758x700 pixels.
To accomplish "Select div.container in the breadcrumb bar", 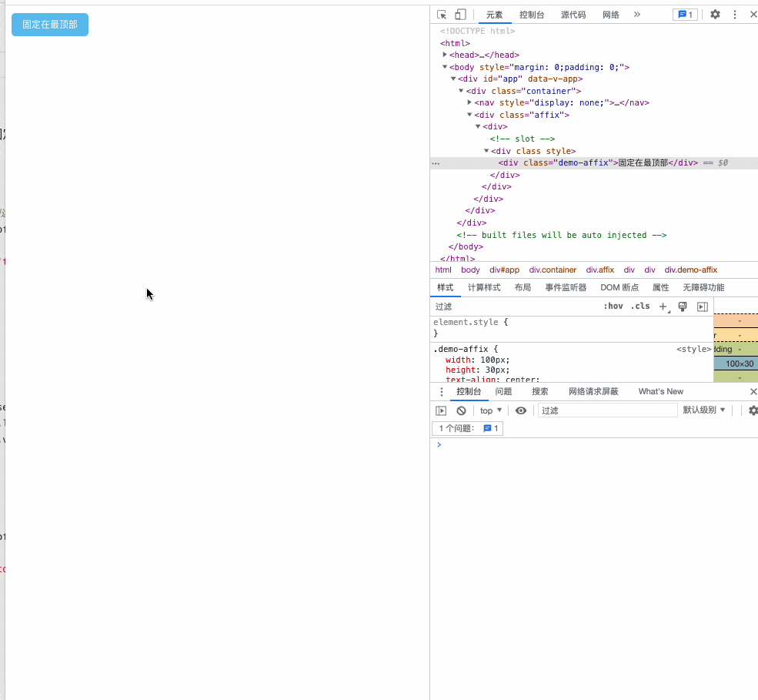I will [x=553, y=270].
